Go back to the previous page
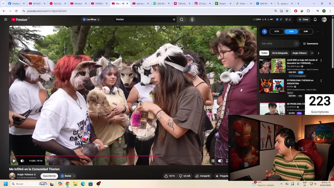This screenshot has height=188, width=334. [4, 11]
